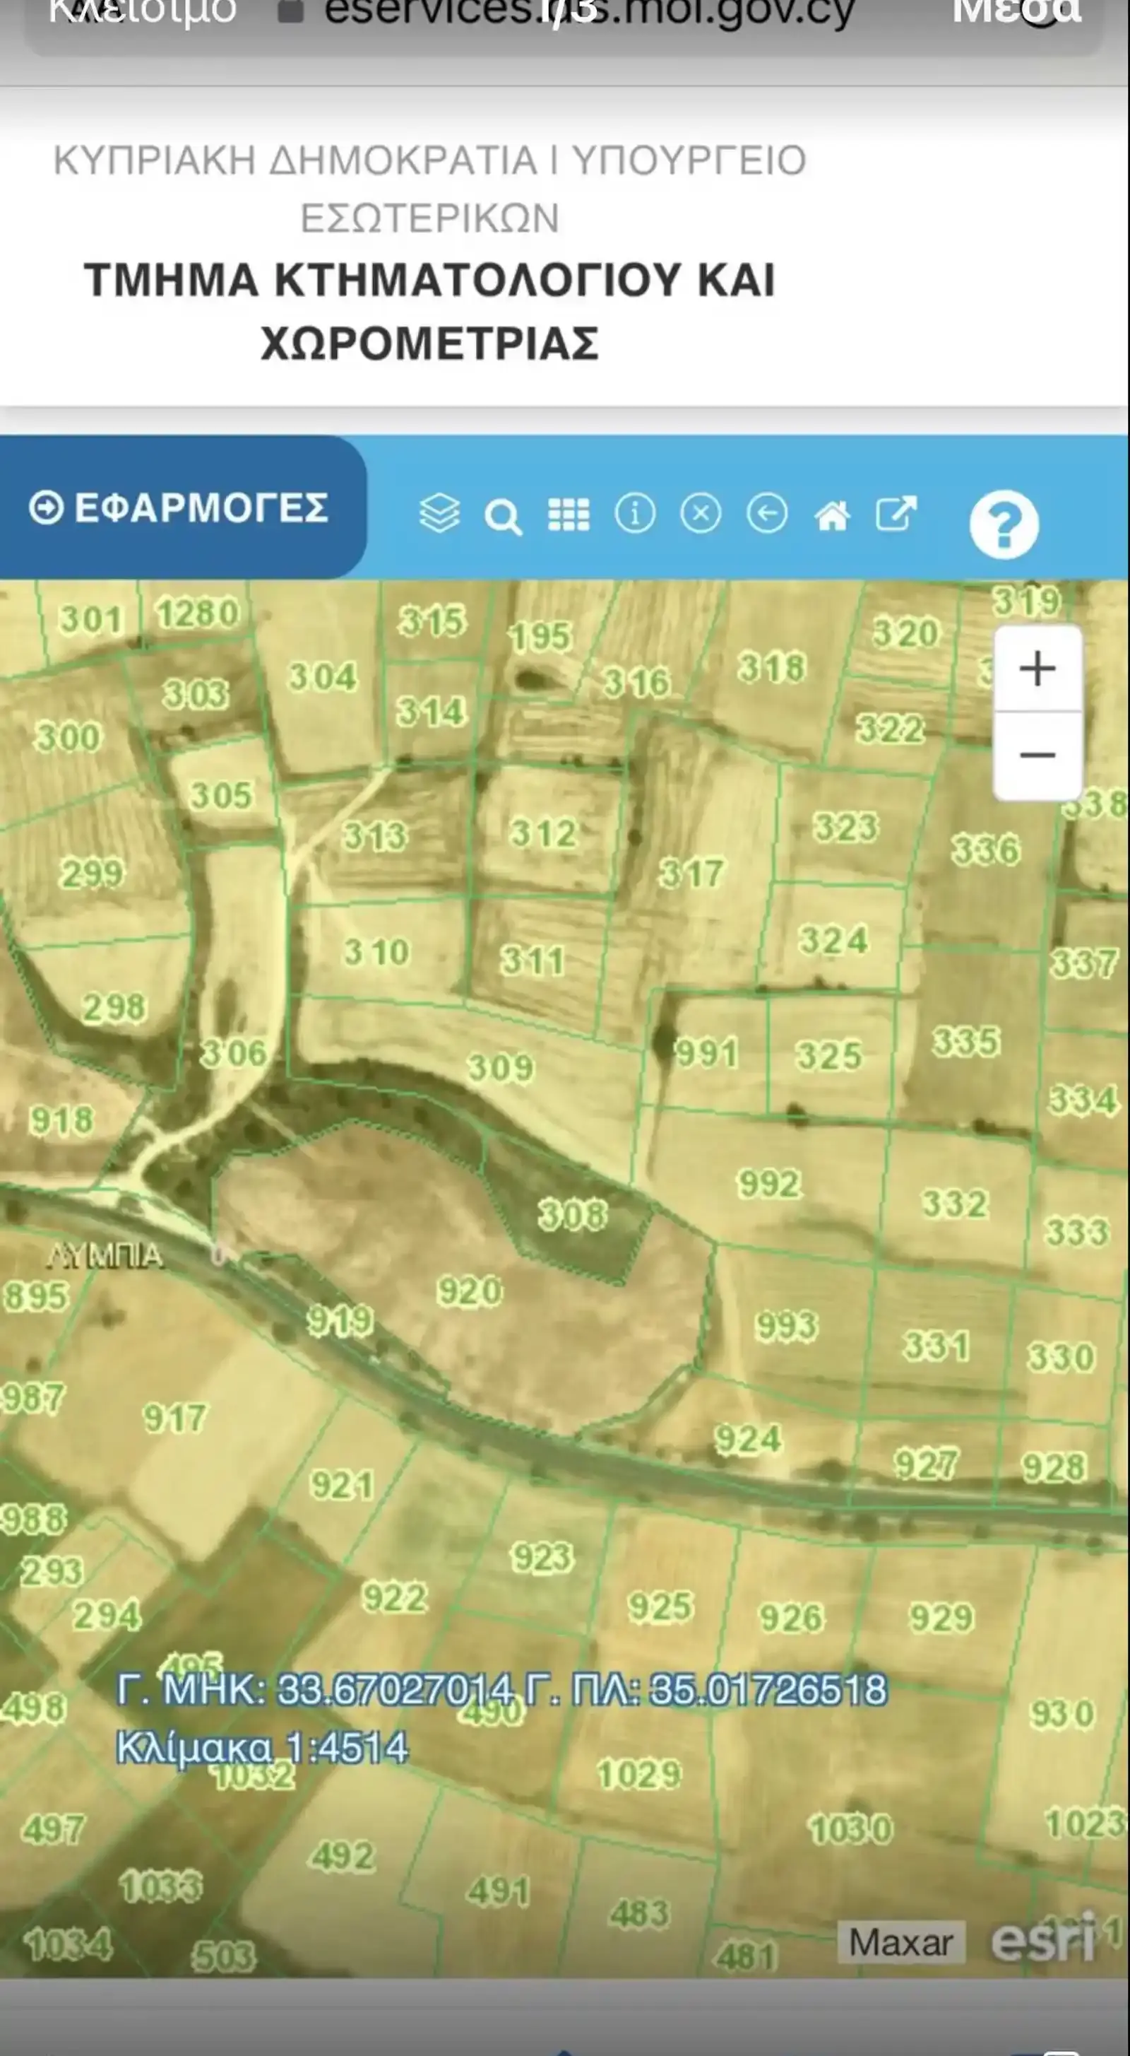Screen dimensions: 1130x2056
Task: Open map in external window icon
Action: coord(896,513)
